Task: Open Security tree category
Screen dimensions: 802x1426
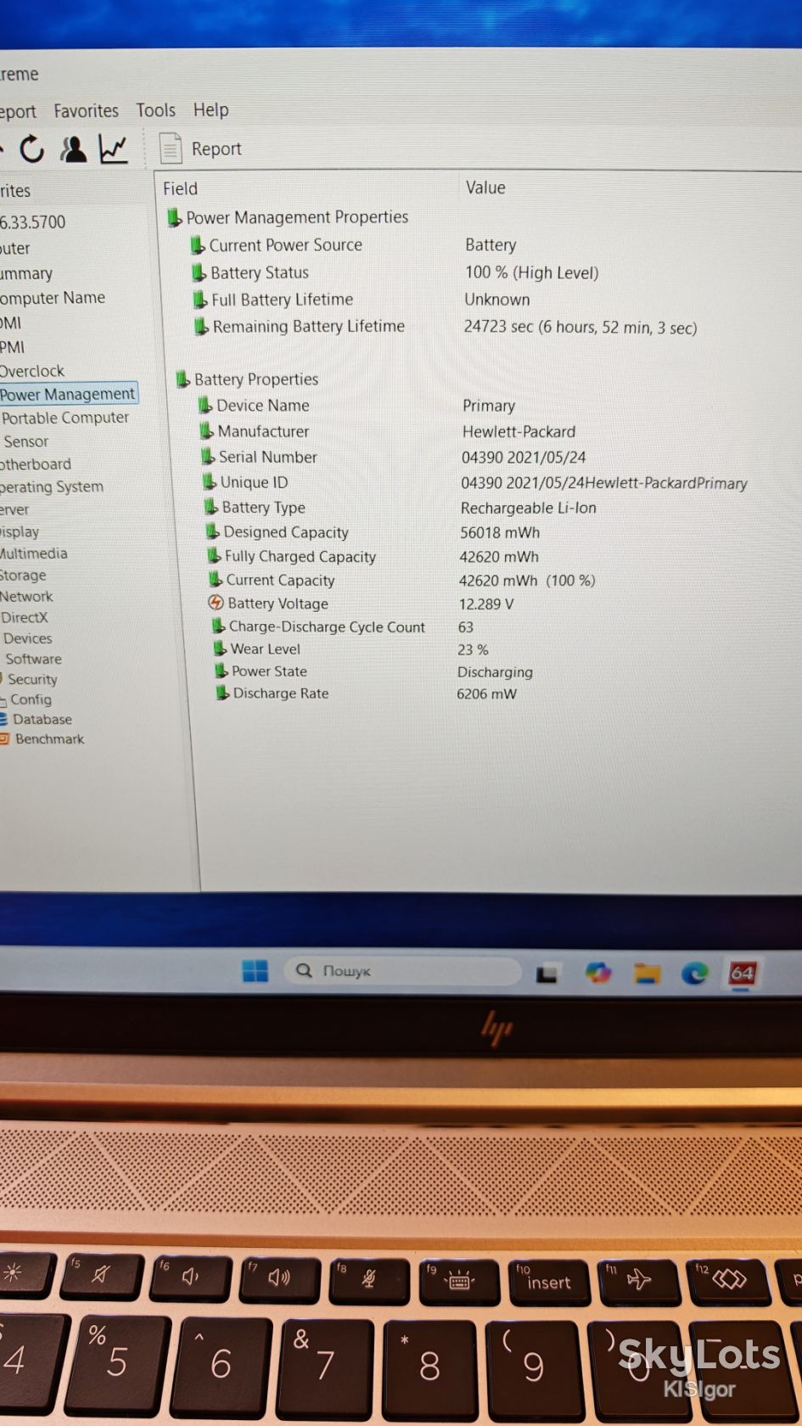Action: pyautogui.click(x=32, y=679)
